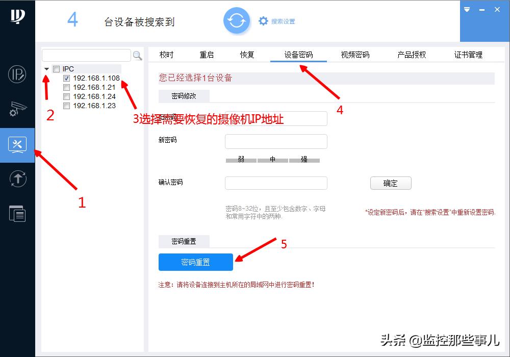The height and width of the screenshot is (357, 510).
Task: Click the blue 密码重置 button
Action: point(195,262)
